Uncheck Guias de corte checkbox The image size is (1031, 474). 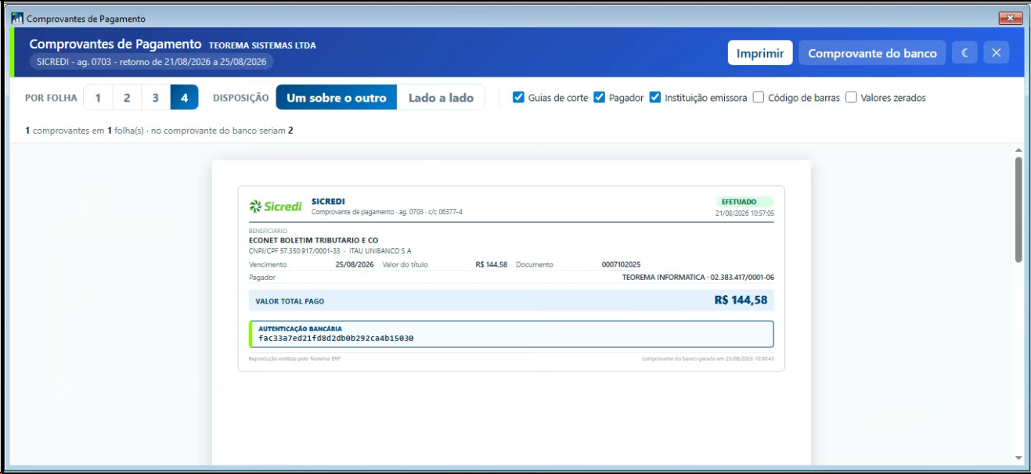tap(518, 98)
